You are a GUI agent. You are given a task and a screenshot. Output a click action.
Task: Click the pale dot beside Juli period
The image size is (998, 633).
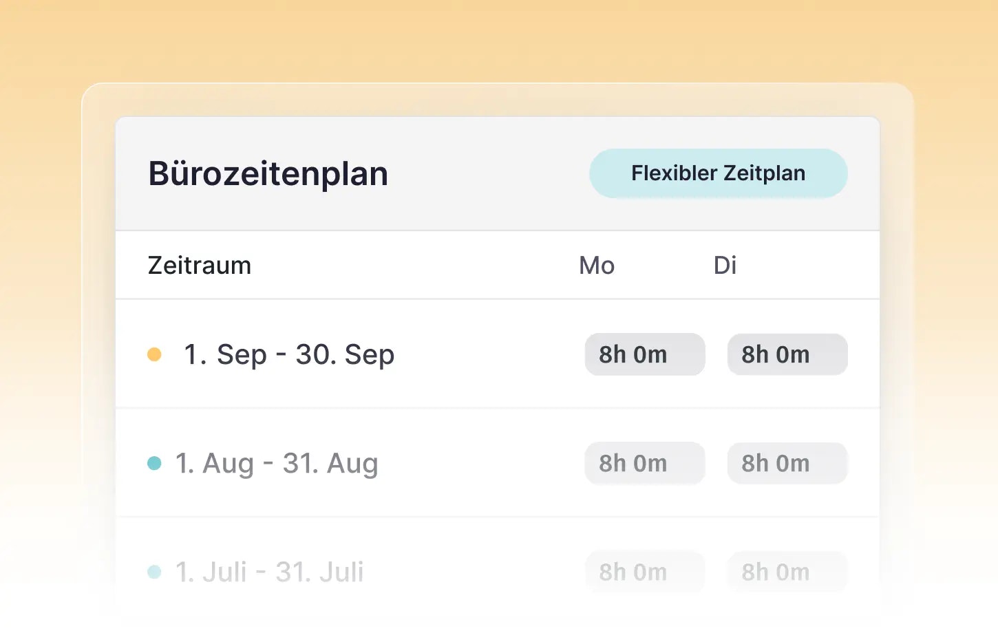click(154, 572)
